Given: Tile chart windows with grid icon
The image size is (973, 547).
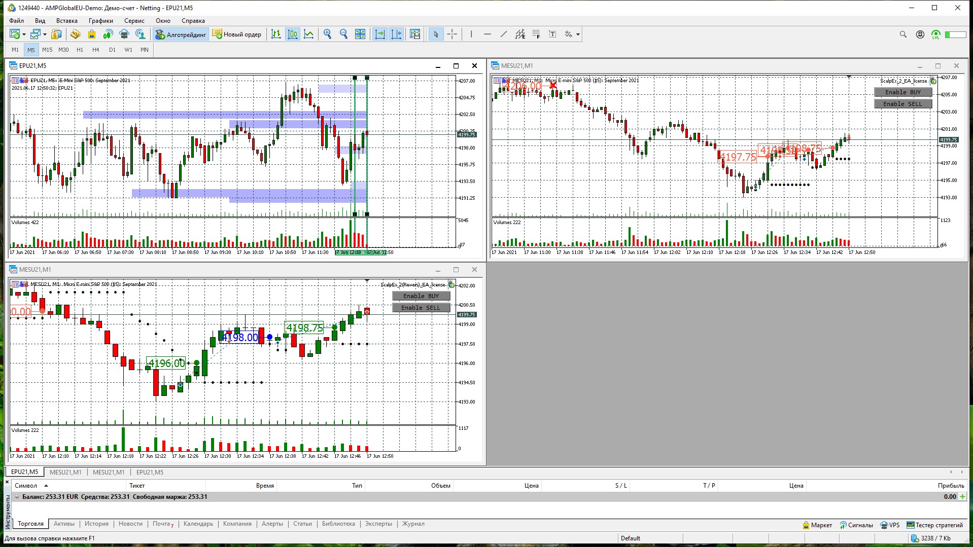Looking at the screenshot, I should [x=360, y=34].
